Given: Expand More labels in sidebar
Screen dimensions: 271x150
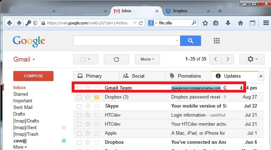Looking at the screenshot, I should click(20, 147).
